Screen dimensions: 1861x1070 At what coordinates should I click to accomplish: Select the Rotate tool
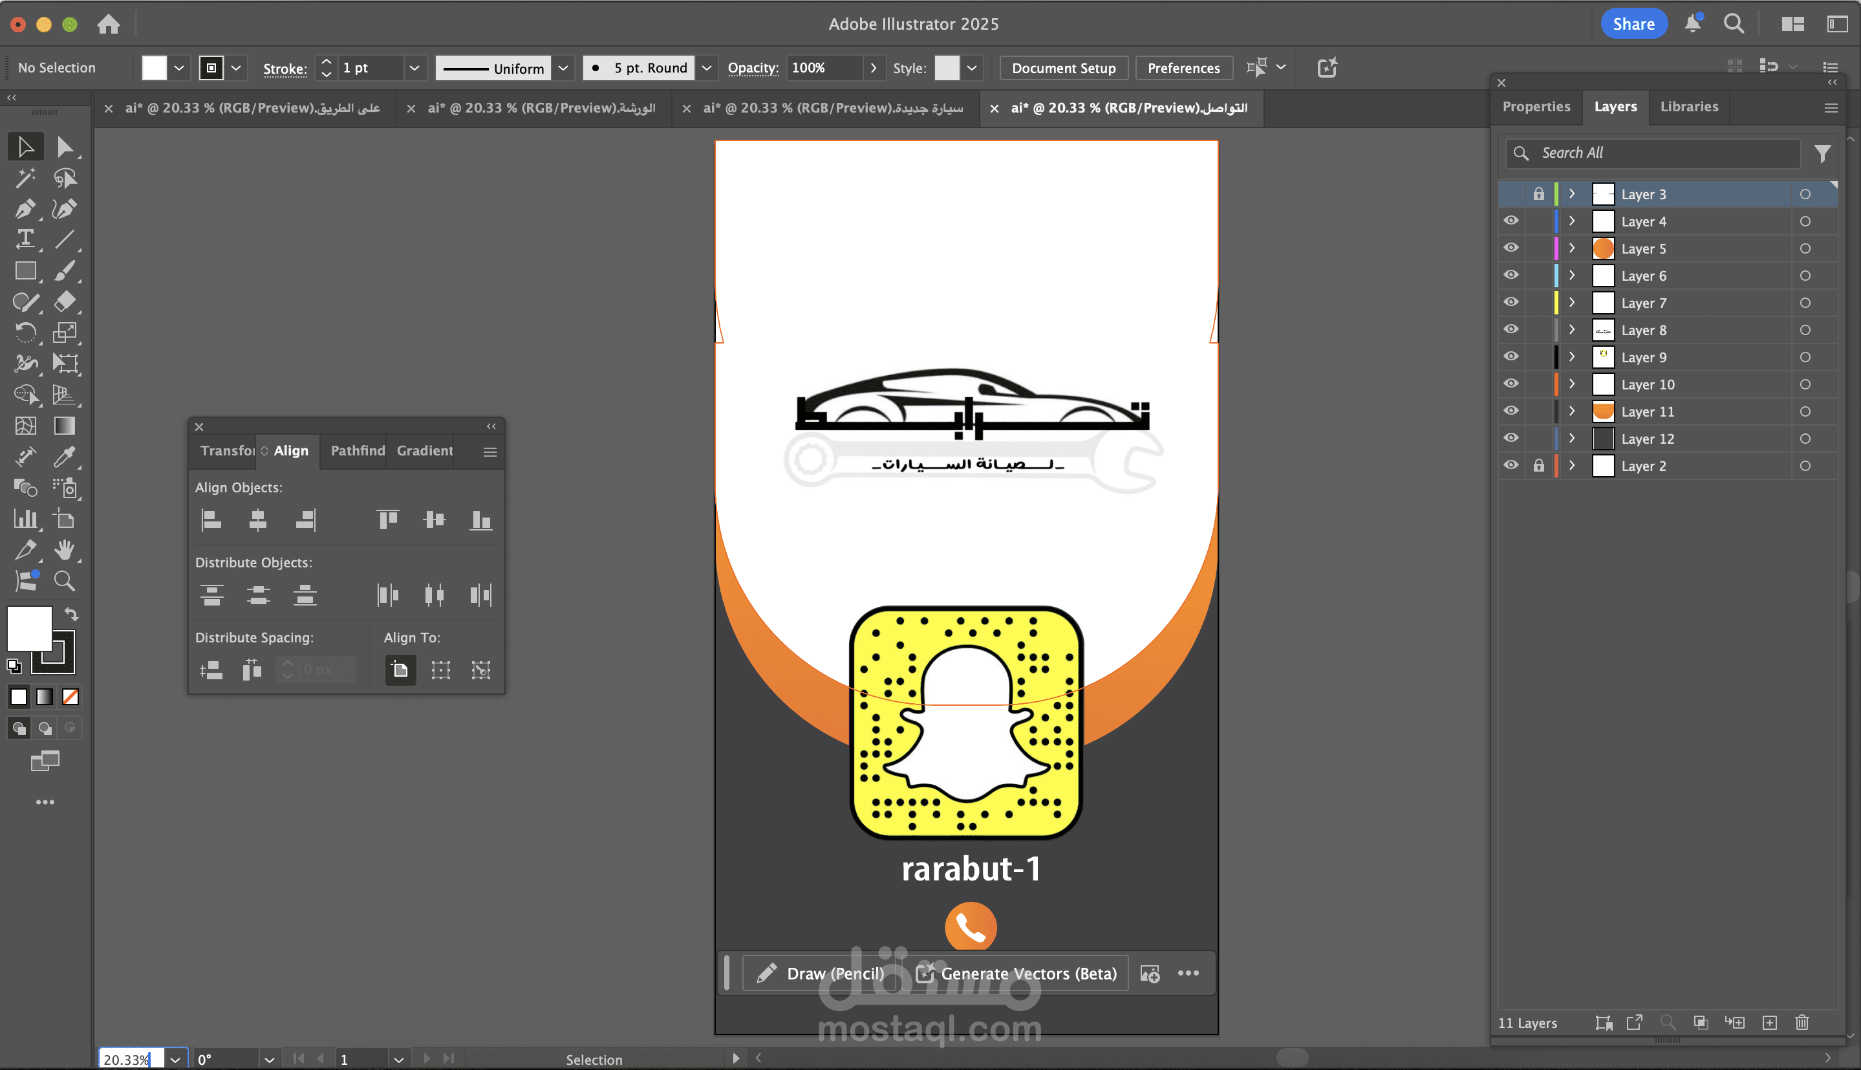click(x=25, y=333)
